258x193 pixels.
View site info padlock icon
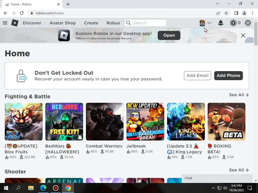pyautogui.click(x=32, y=13)
